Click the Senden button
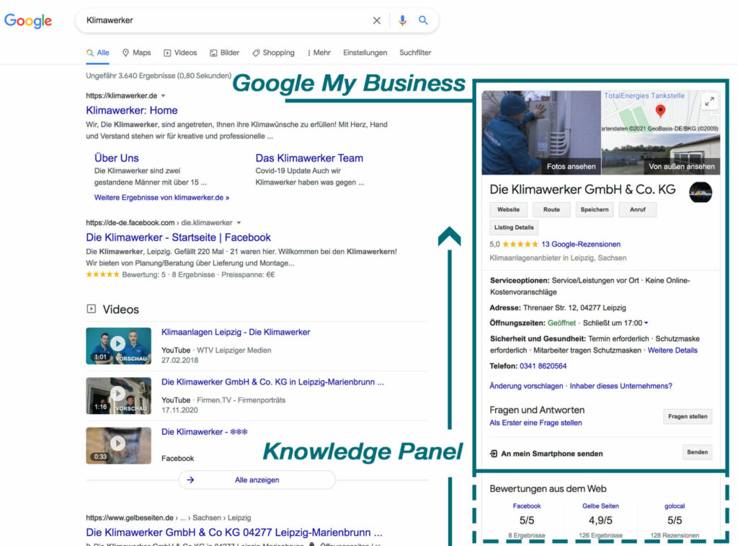 click(697, 452)
